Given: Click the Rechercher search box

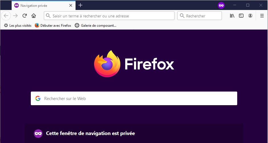Looking at the screenshot, I should [200, 16].
